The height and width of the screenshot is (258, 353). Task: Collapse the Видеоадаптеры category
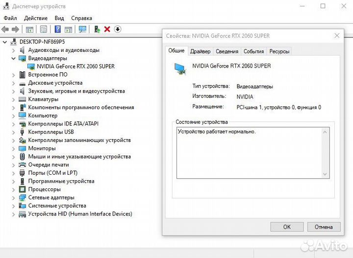click(14, 58)
